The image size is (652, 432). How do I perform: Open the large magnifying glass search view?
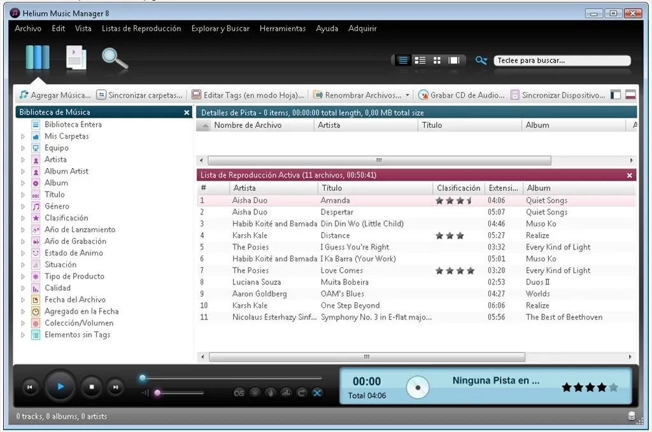(115, 58)
